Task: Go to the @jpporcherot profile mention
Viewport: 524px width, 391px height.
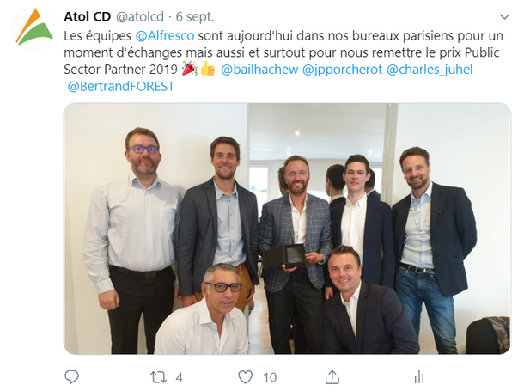Action: click(x=342, y=70)
